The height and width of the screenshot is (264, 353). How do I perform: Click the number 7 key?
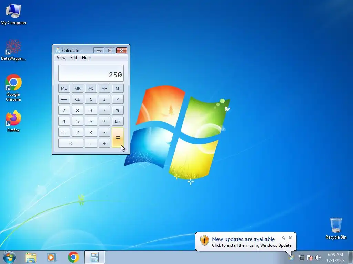tap(64, 110)
